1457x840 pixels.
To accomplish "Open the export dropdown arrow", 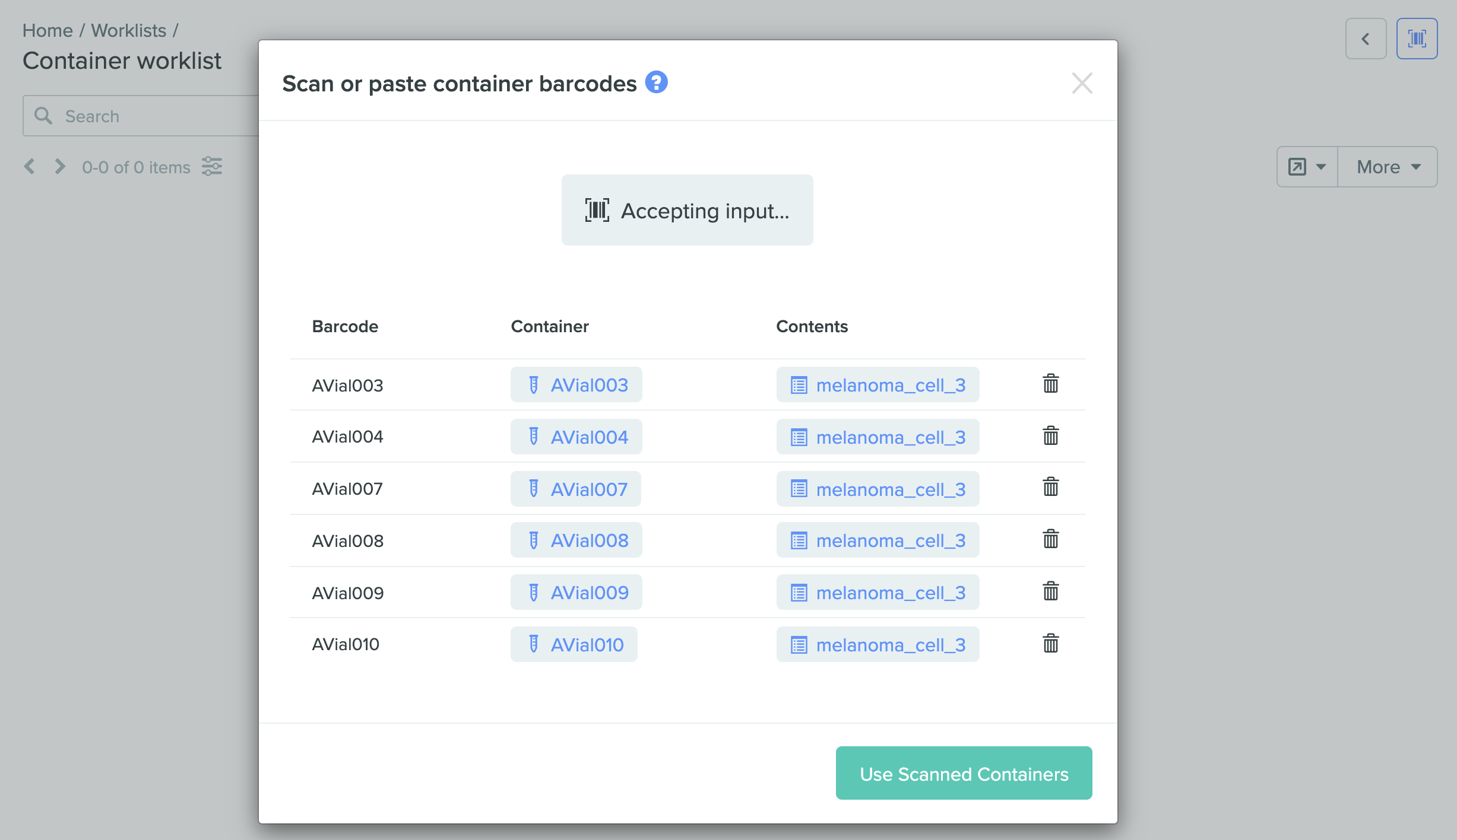I will (x=1321, y=167).
